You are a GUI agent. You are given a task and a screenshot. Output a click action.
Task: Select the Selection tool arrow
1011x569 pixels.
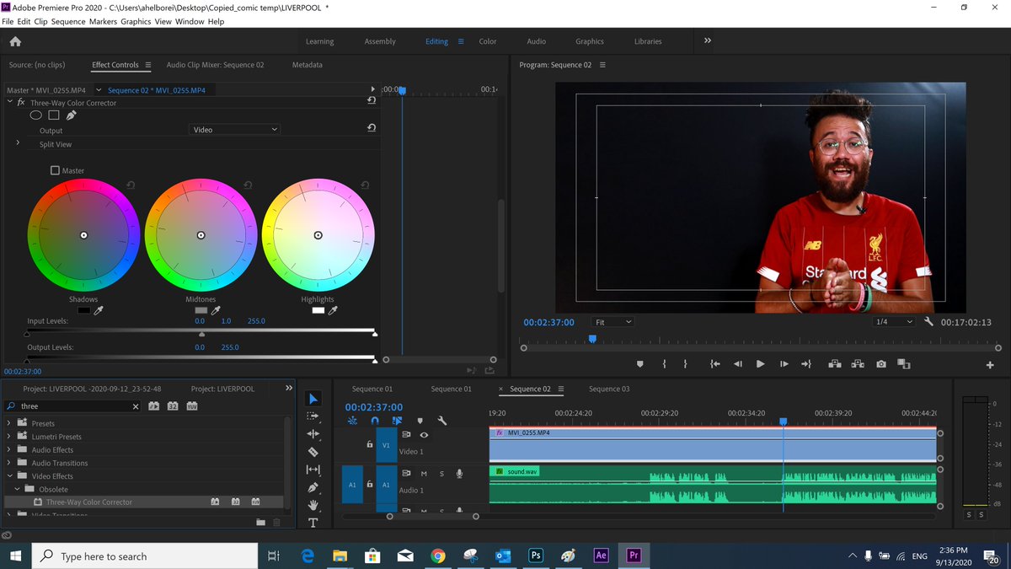coord(313,399)
